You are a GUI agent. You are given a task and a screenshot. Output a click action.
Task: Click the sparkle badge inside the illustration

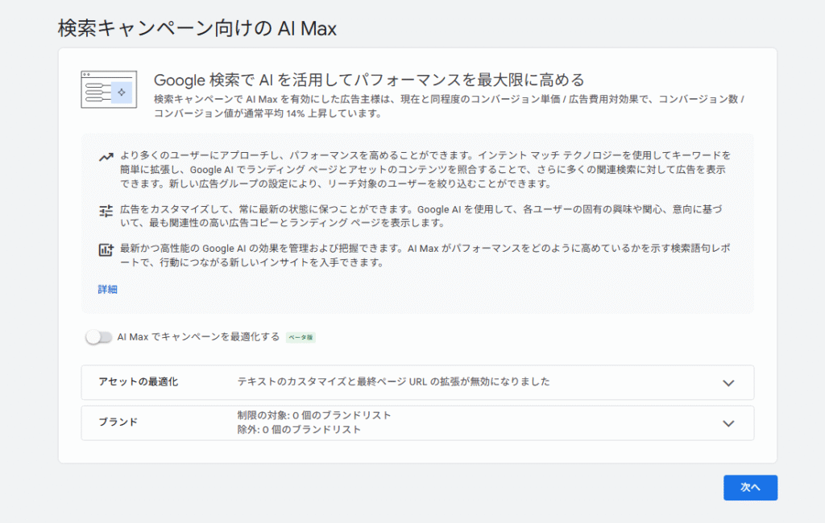click(x=122, y=93)
